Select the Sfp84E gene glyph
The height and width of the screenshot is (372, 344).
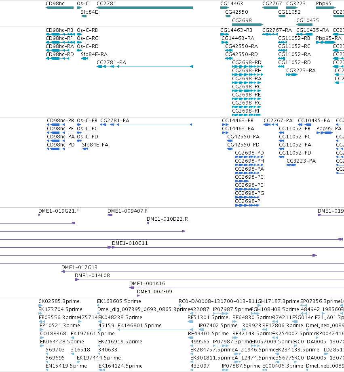(84, 16)
